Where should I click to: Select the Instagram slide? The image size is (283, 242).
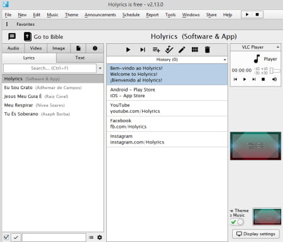(x=167, y=139)
